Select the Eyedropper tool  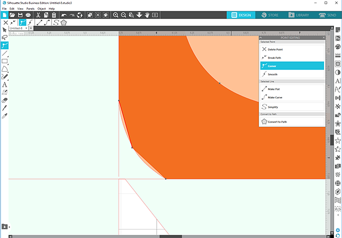[x=4, y=115]
